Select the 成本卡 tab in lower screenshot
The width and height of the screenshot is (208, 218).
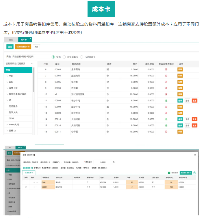(20, 148)
